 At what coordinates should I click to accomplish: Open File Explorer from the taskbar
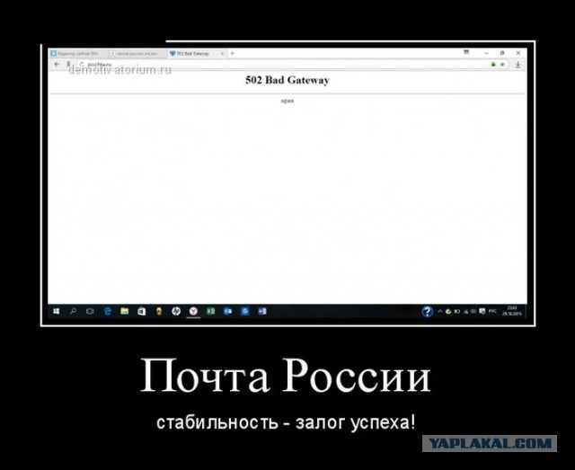tap(124, 311)
